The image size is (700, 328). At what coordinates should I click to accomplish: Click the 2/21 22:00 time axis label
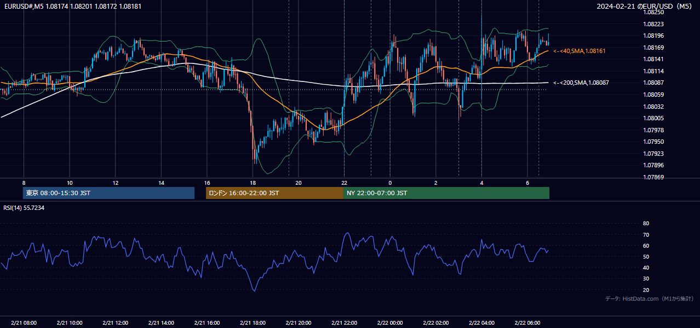[344, 323]
